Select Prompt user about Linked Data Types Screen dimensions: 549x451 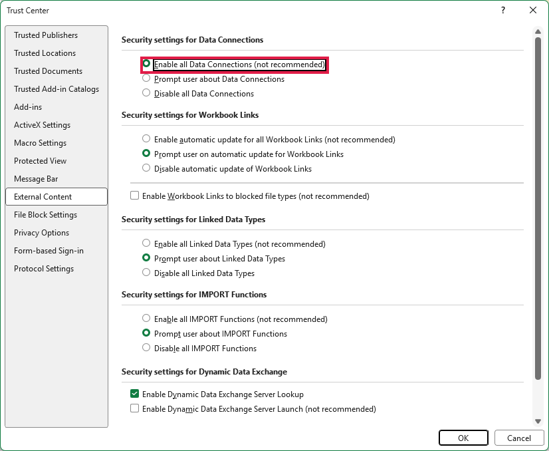pyautogui.click(x=146, y=258)
